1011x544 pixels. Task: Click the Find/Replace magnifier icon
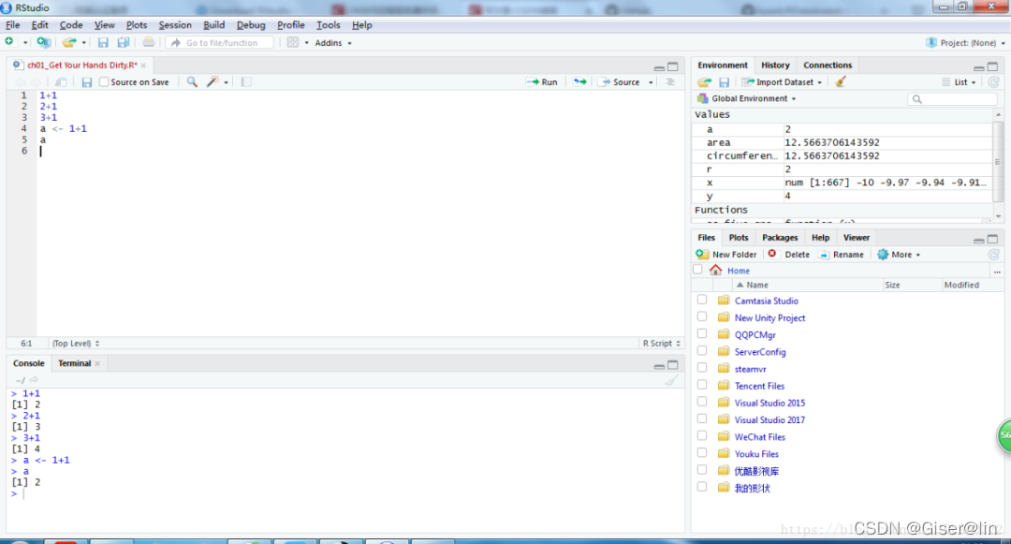pyautogui.click(x=192, y=81)
